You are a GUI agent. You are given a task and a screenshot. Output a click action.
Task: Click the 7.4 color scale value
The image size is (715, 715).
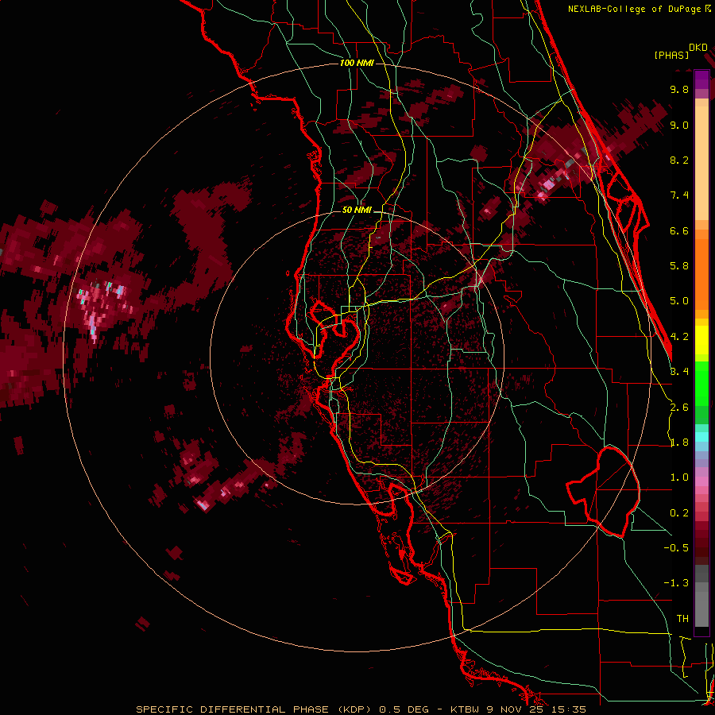[679, 195]
